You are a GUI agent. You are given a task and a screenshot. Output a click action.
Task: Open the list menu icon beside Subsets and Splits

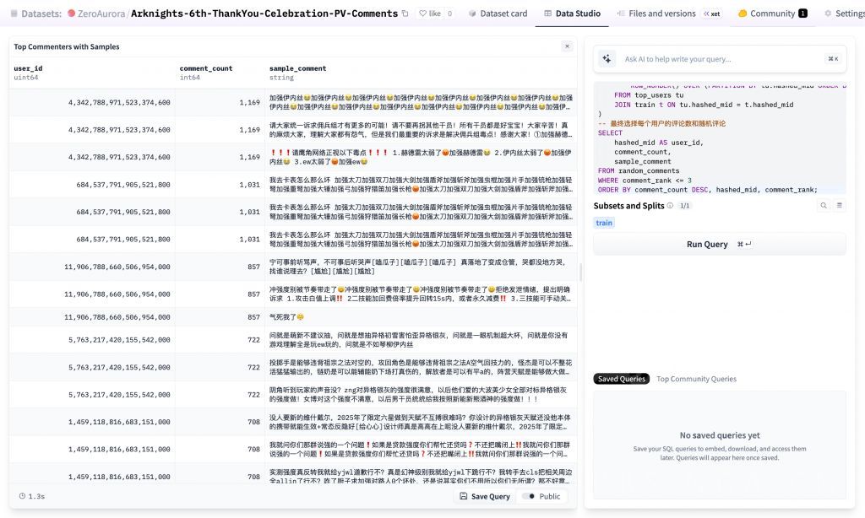[839, 206]
